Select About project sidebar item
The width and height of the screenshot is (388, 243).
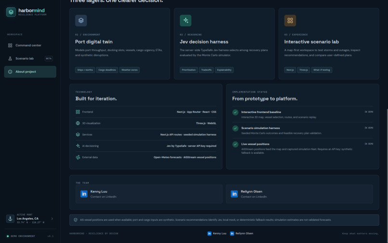tap(30, 72)
